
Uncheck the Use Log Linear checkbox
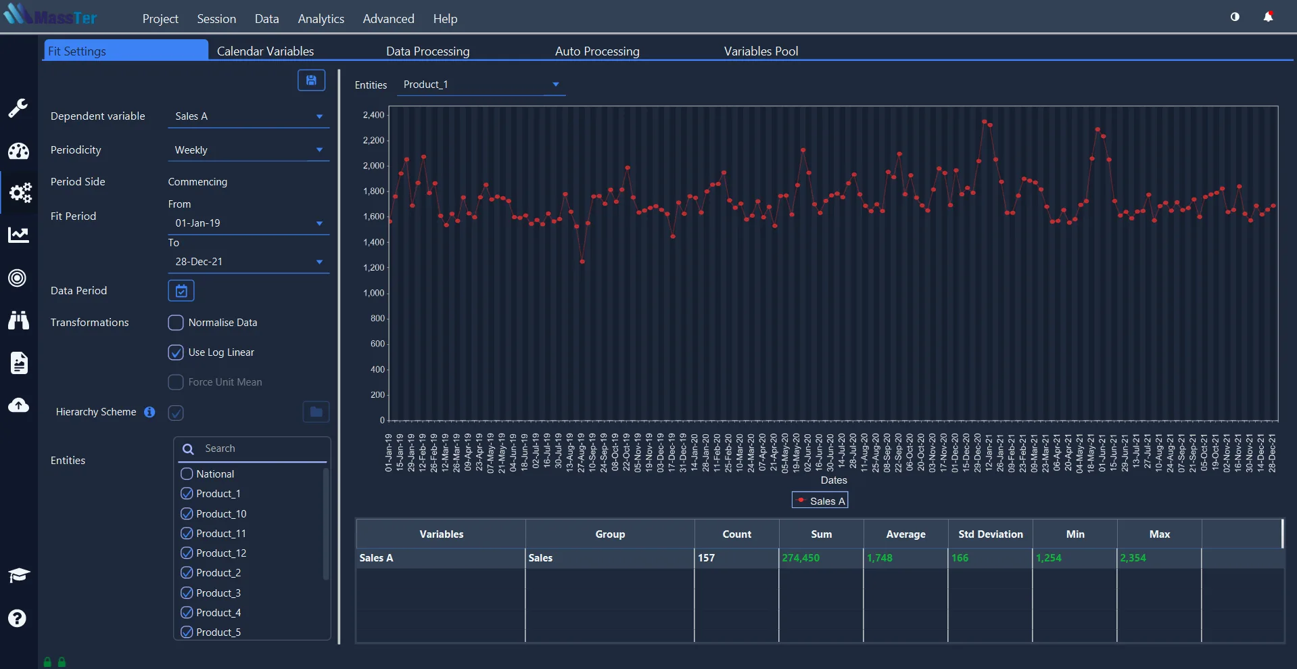click(x=176, y=352)
